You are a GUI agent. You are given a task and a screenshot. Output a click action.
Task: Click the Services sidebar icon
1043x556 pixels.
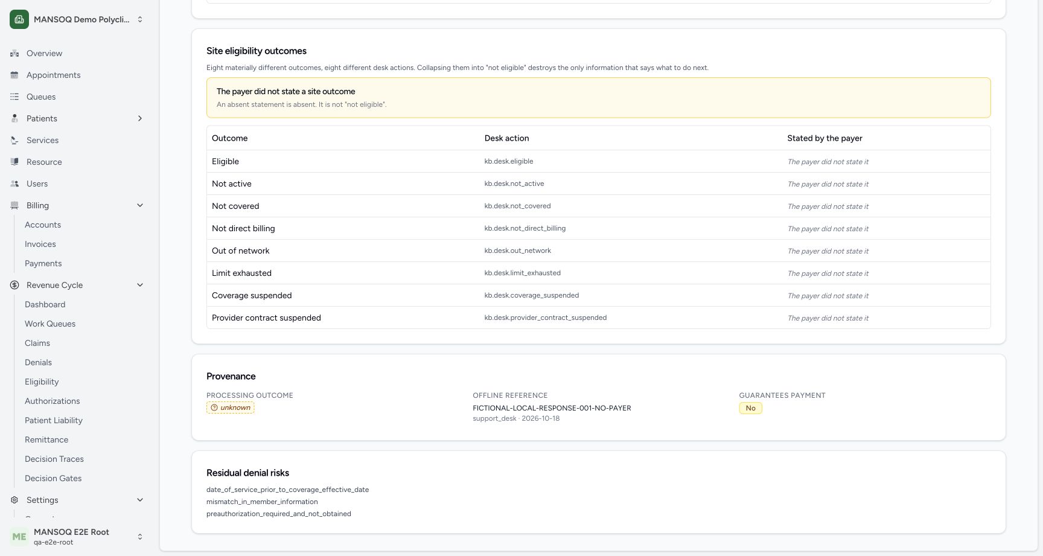(x=14, y=140)
